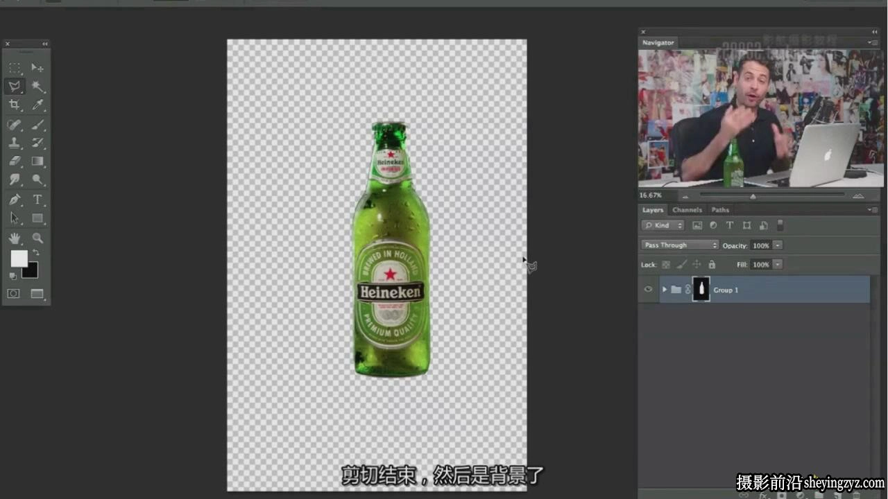Select the Hand tool

[x=15, y=238]
